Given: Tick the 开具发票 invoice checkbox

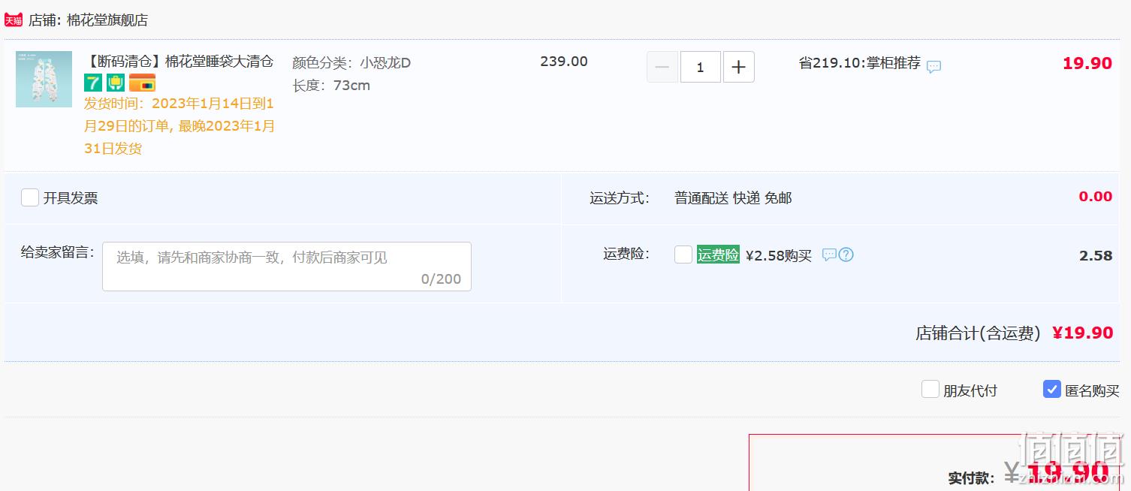Looking at the screenshot, I should coord(30,197).
